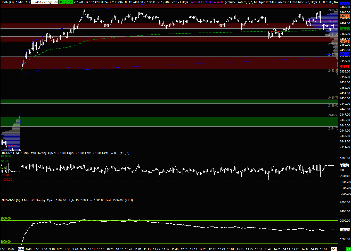Screen dimensions: 351x251
Task: Click the 2444.75 level label
Action: click(333, 128)
